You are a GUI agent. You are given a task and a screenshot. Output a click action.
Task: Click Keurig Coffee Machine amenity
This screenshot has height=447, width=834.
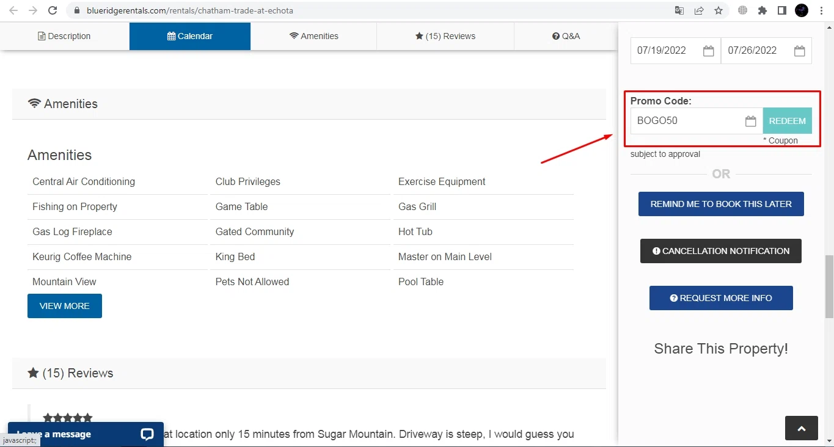(82, 256)
